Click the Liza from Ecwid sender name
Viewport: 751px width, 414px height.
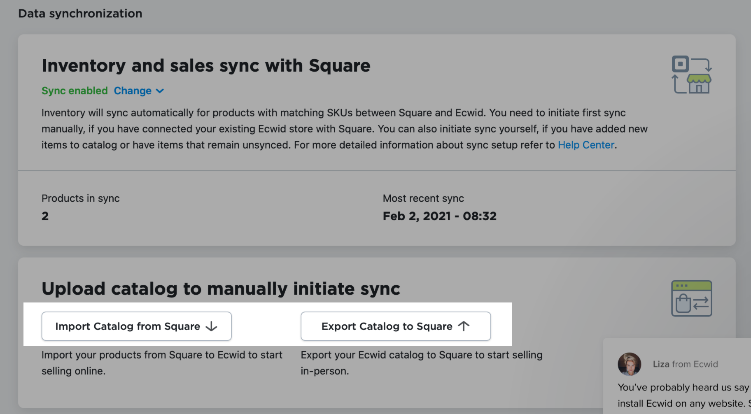pos(685,364)
